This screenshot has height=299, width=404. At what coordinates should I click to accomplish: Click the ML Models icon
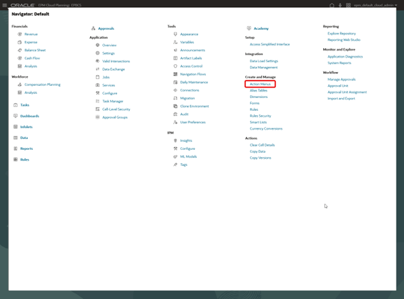pos(175,156)
